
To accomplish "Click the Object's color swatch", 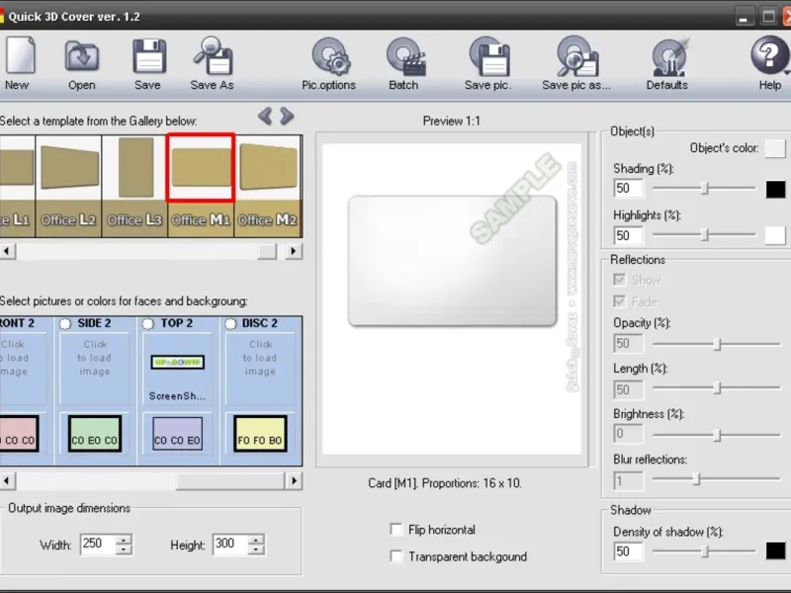I will [775, 148].
